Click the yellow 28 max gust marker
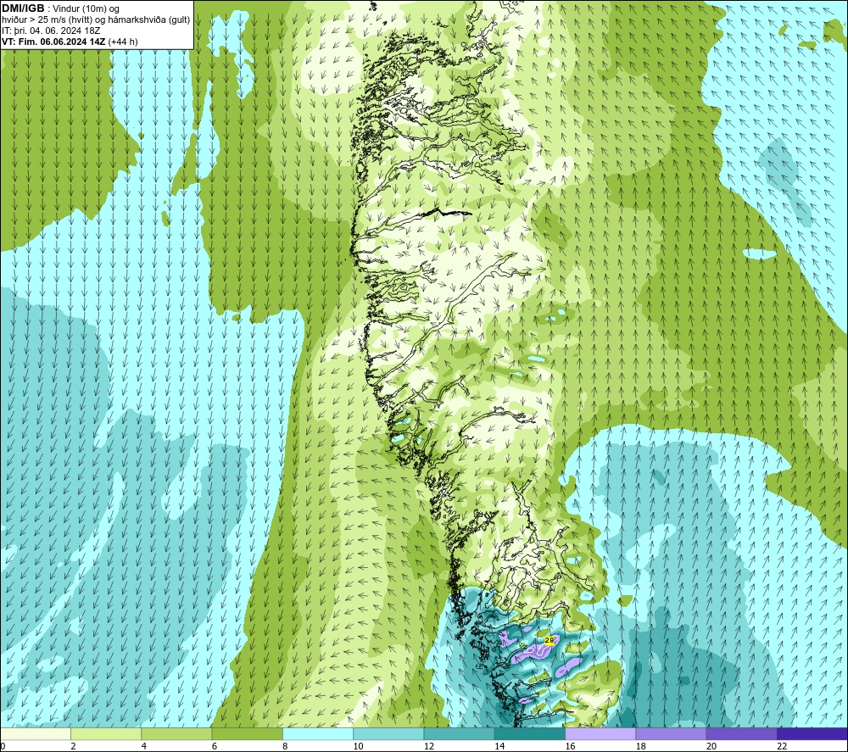The height and width of the screenshot is (752, 848). [x=550, y=640]
